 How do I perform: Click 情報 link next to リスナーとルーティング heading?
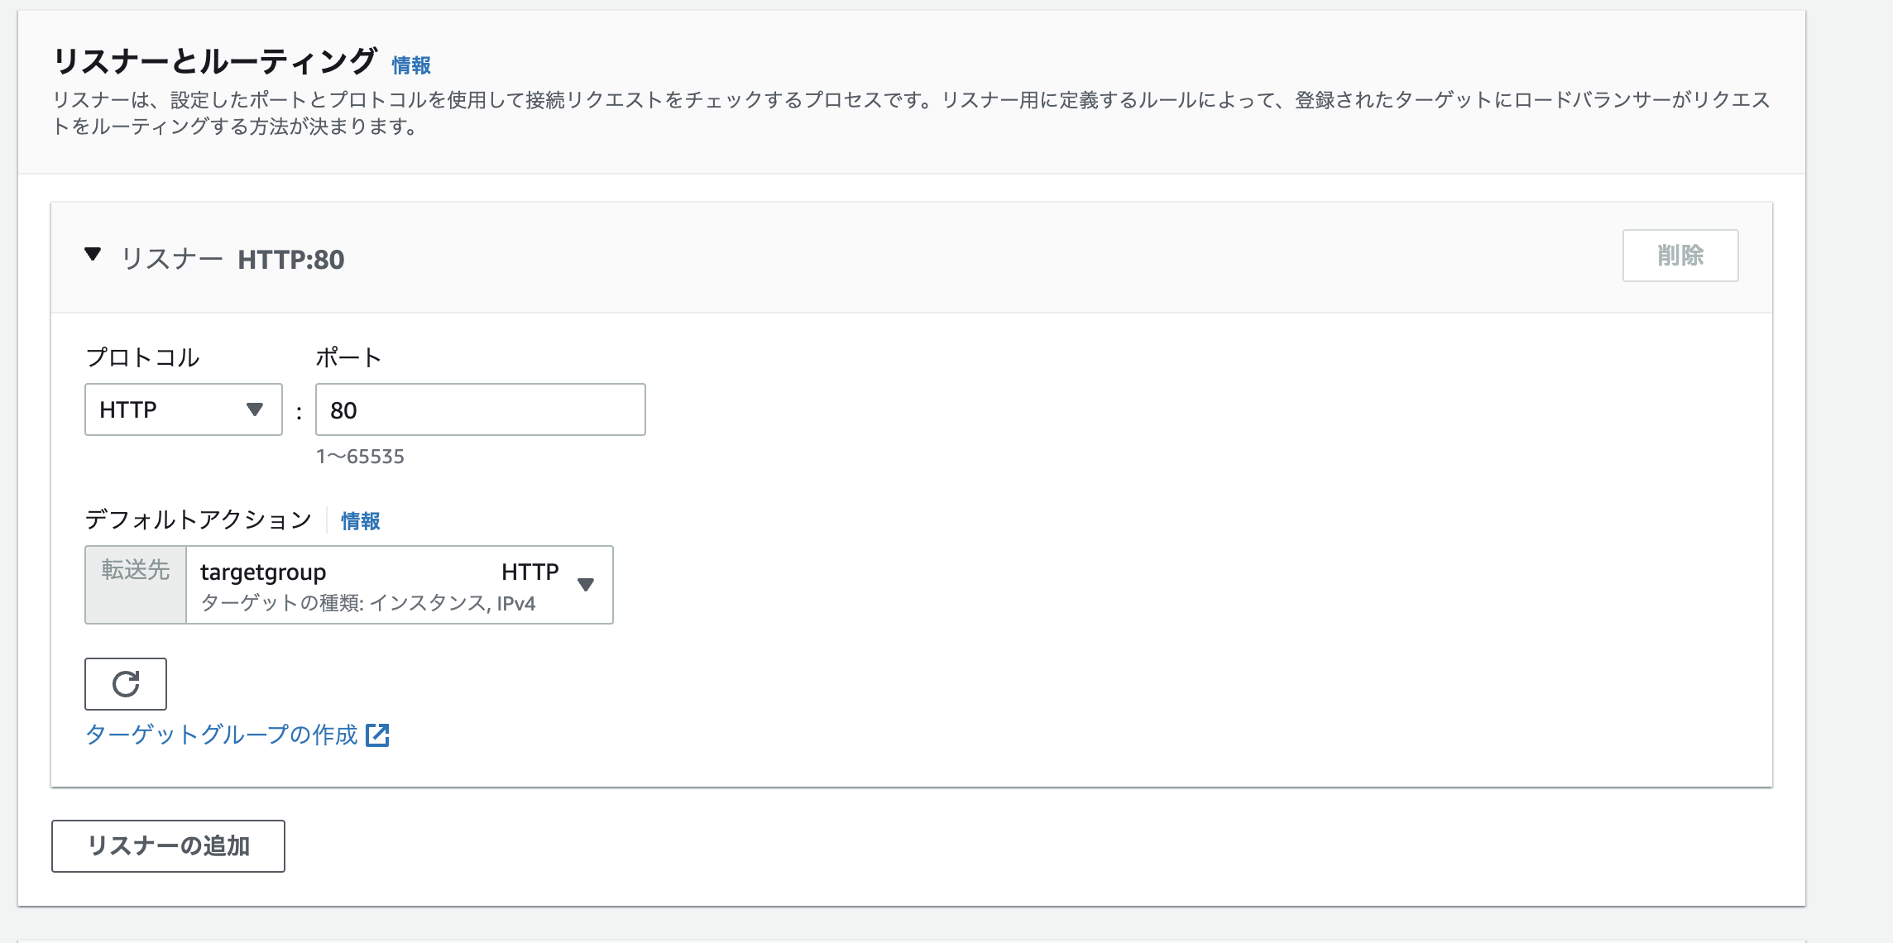411,65
